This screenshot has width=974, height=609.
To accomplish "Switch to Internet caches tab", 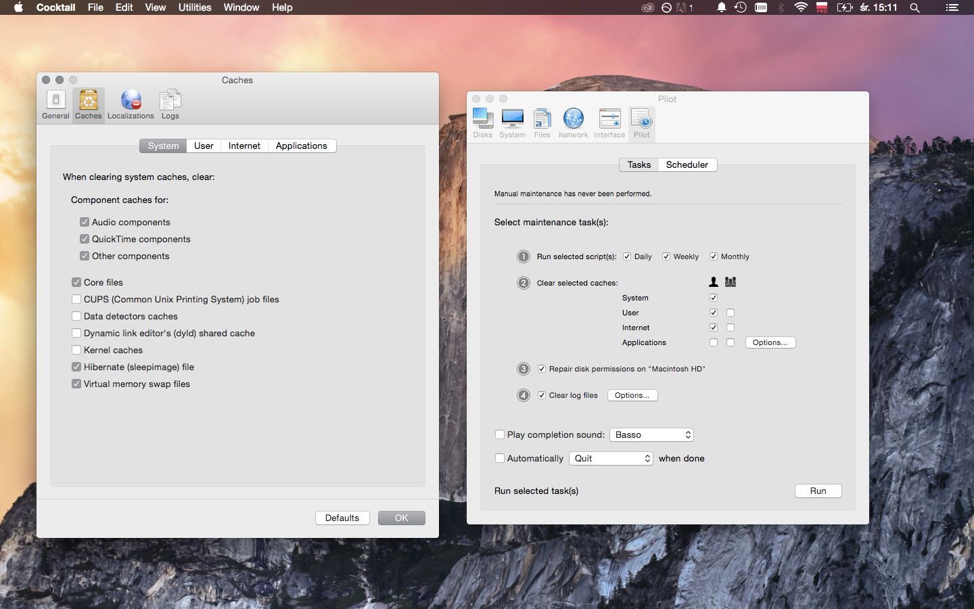I will (244, 145).
